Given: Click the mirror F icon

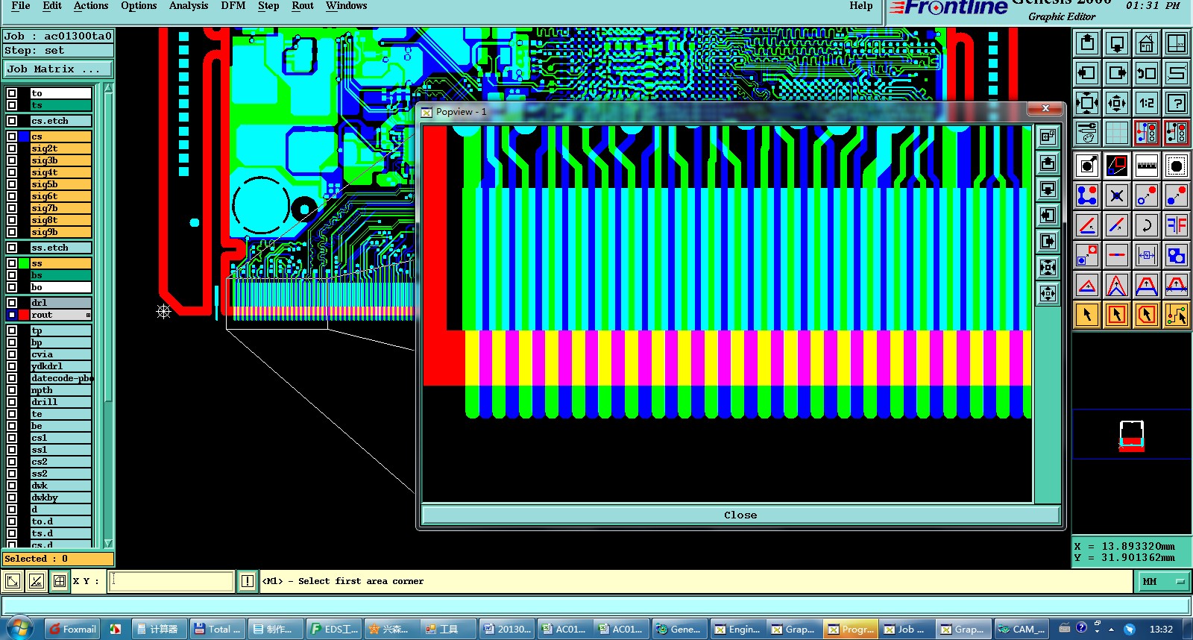Looking at the screenshot, I should 1177,225.
